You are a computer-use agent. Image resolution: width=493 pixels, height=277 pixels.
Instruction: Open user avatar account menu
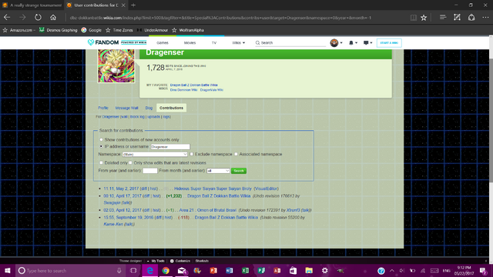tap(336, 43)
